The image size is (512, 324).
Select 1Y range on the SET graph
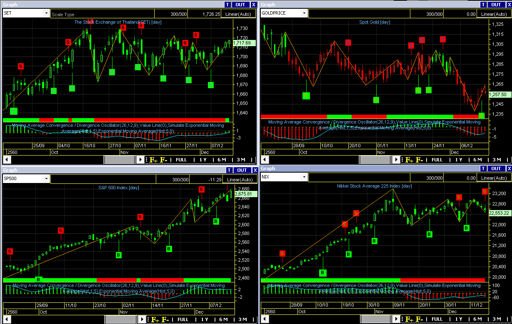203,160
